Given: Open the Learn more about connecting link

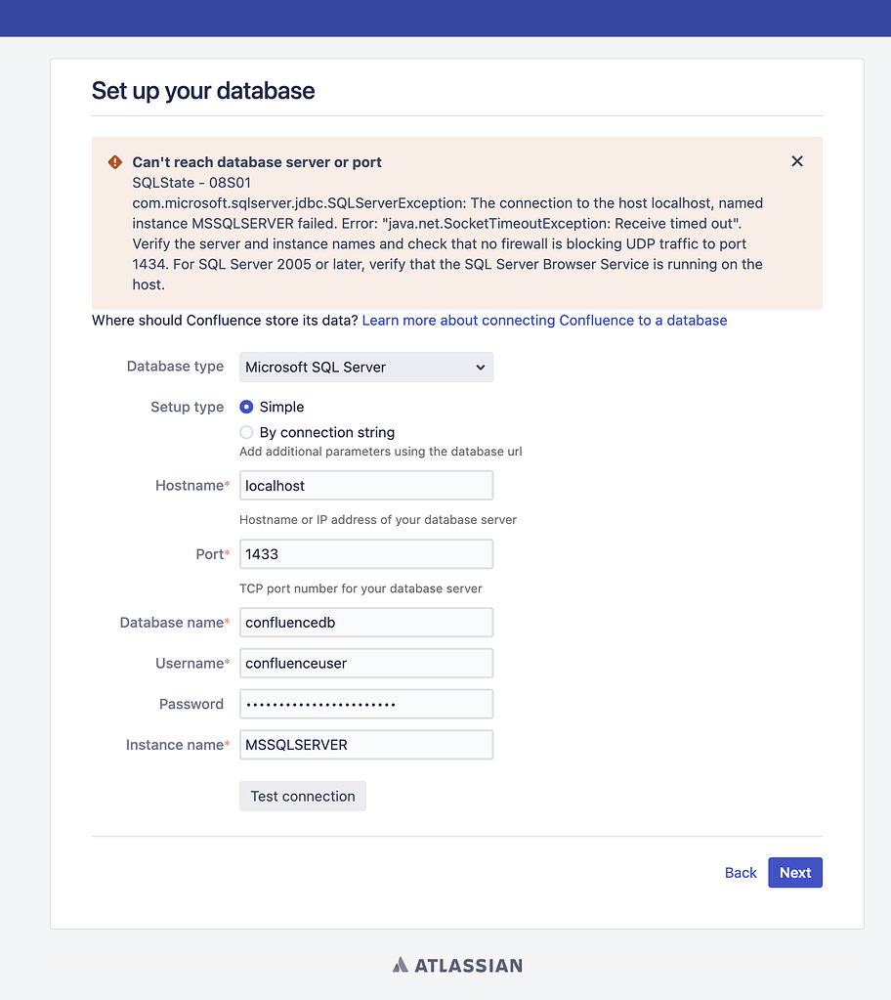Looking at the screenshot, I should pyautogui.click(x=544, y=321).
